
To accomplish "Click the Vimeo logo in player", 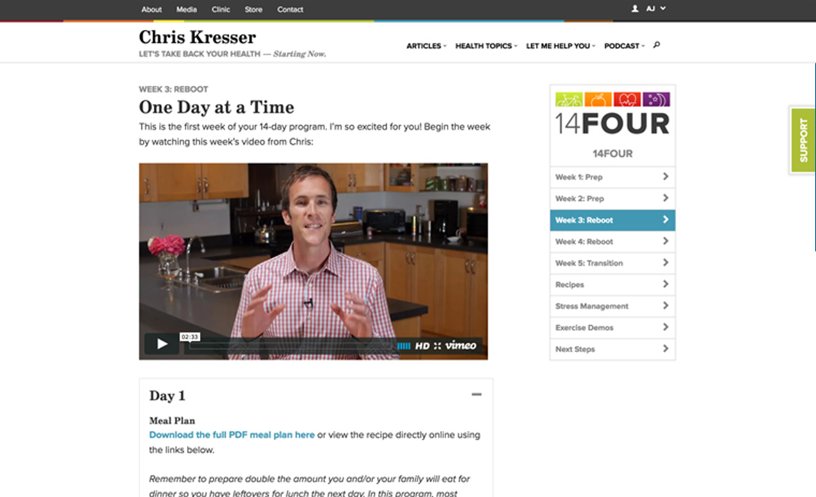I will tap(461, 345).
